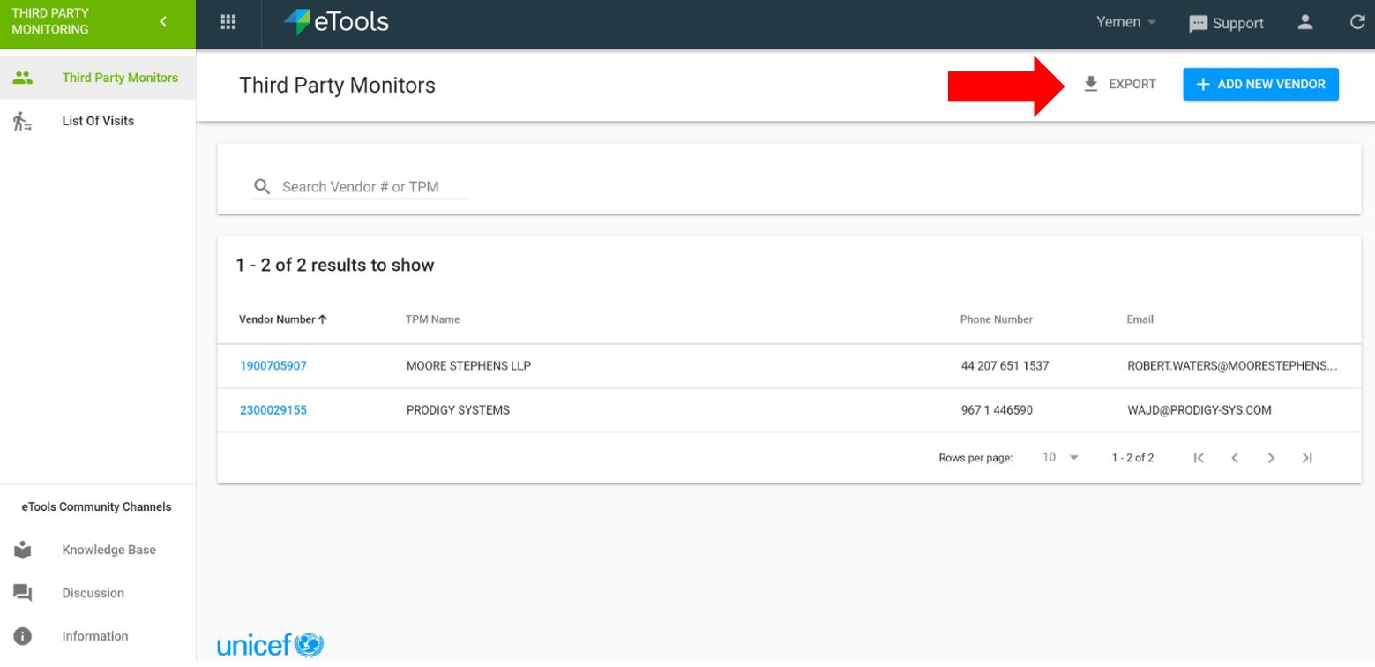
Task: Click Third Party Monitoring sidebar title
Action: point(49,23)
